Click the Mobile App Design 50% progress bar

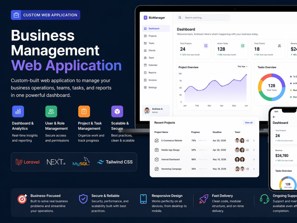(203, 150)
